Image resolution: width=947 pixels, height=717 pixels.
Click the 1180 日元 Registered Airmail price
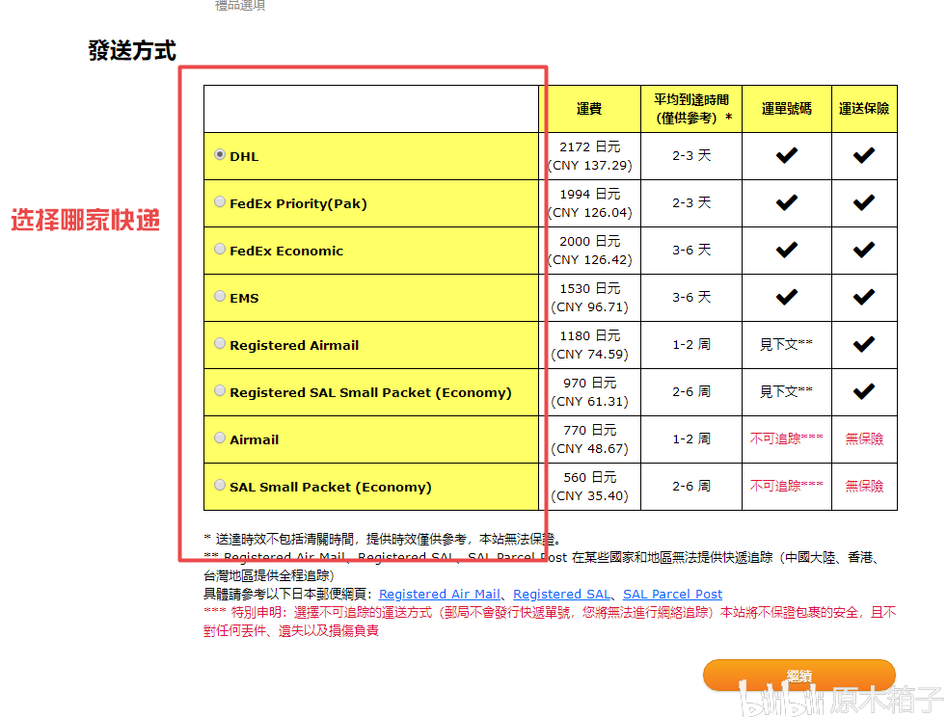(589, 345)
